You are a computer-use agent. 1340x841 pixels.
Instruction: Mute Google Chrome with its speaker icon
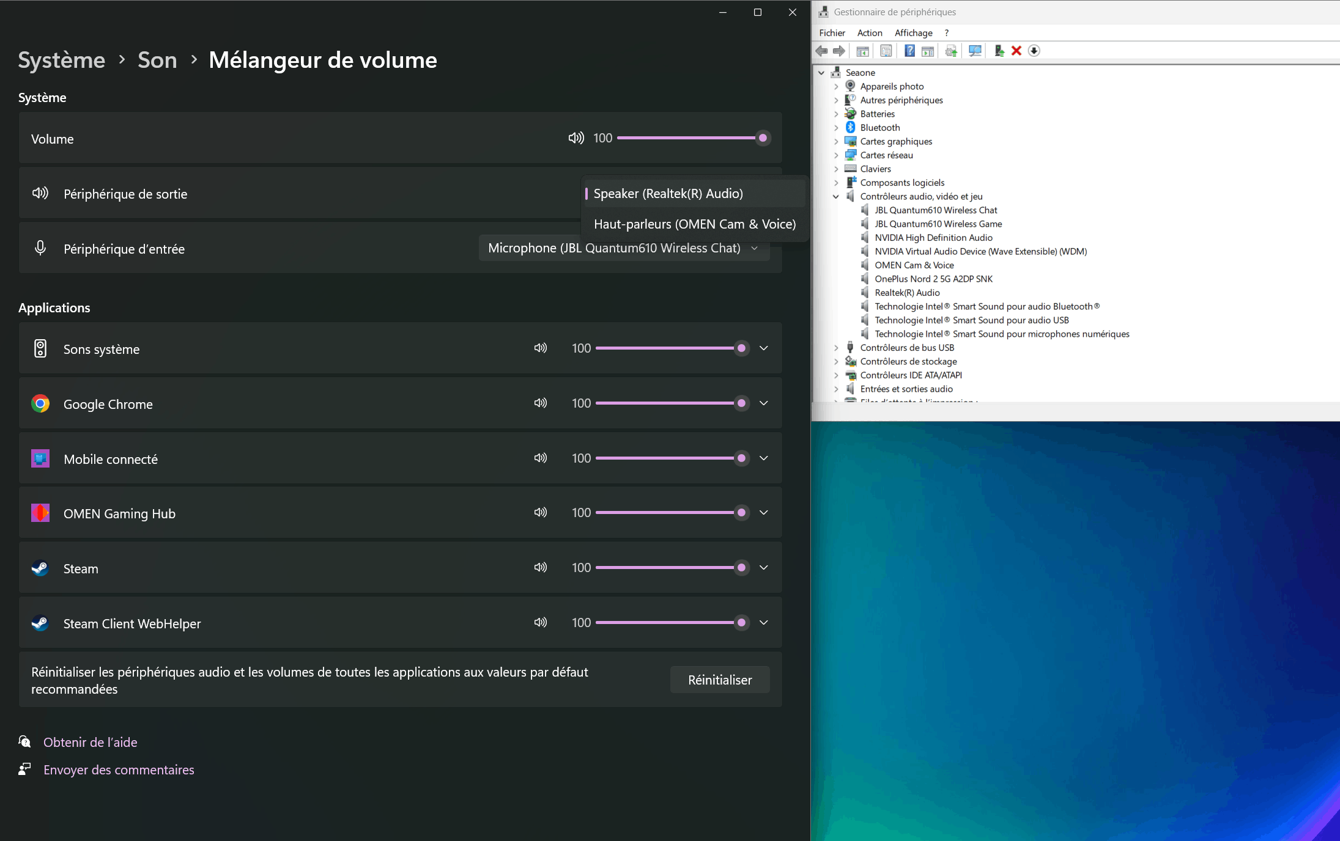click(x=540, y=403)
